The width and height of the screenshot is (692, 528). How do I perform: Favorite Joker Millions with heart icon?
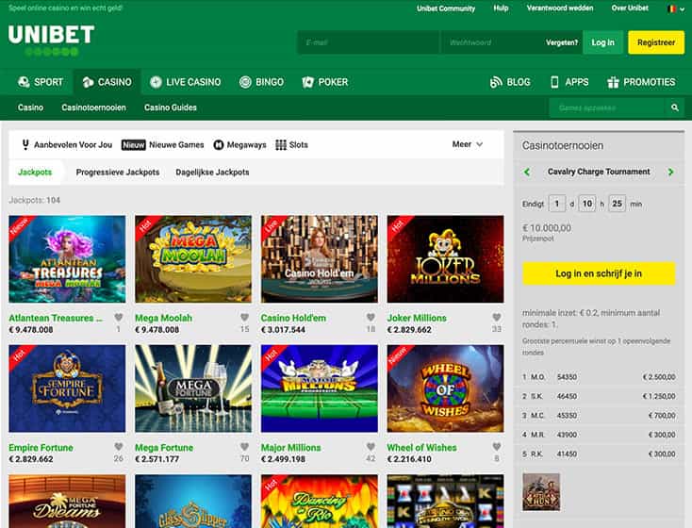(x=497, y=317)
